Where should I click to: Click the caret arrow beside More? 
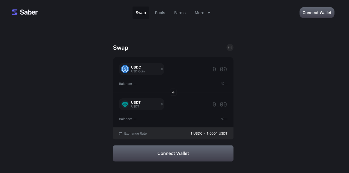coord(209,13)
